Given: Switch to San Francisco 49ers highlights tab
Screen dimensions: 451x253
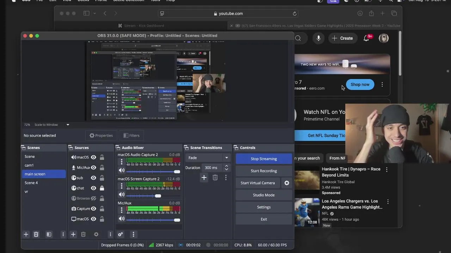Looking at the screenshot, I should (315, 26).
